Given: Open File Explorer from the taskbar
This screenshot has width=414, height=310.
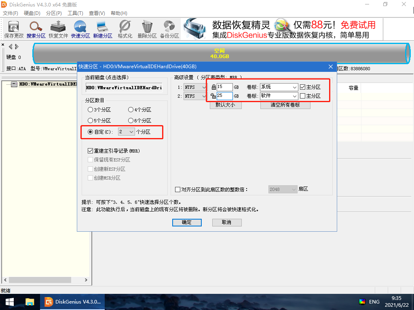Looking at the screenshot, I should tap(30, 302).
